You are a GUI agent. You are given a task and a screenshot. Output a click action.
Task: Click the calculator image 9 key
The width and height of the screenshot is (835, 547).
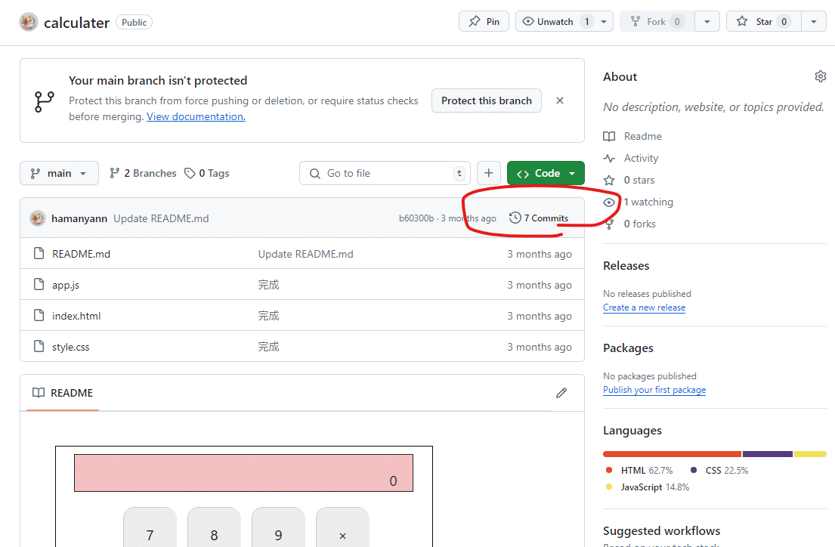pos(278,527)
